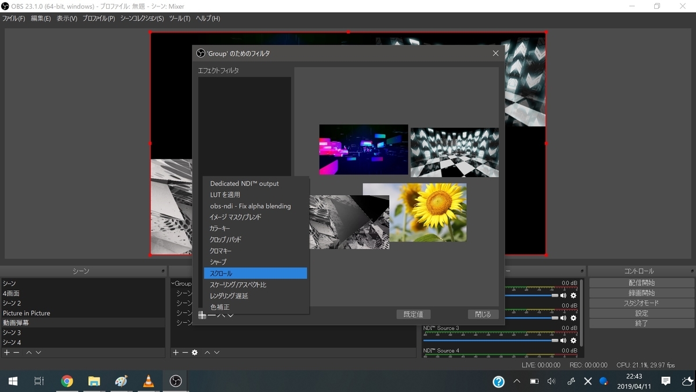Choose LUTを適用 from the filter list

click(x=255, y=195)
